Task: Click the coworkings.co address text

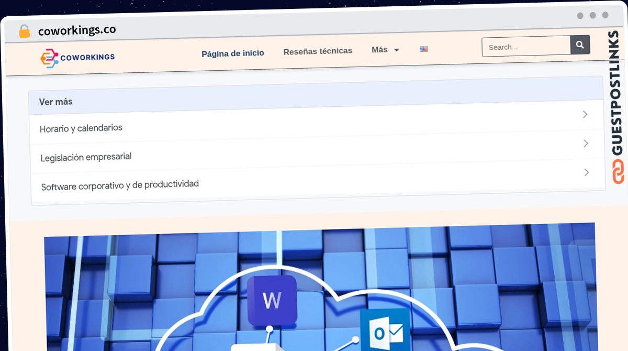Action: pos(77,30)
